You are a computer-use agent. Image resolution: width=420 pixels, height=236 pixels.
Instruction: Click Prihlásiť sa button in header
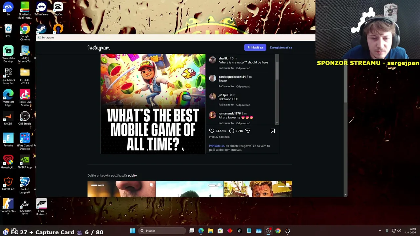pos(255,48)
